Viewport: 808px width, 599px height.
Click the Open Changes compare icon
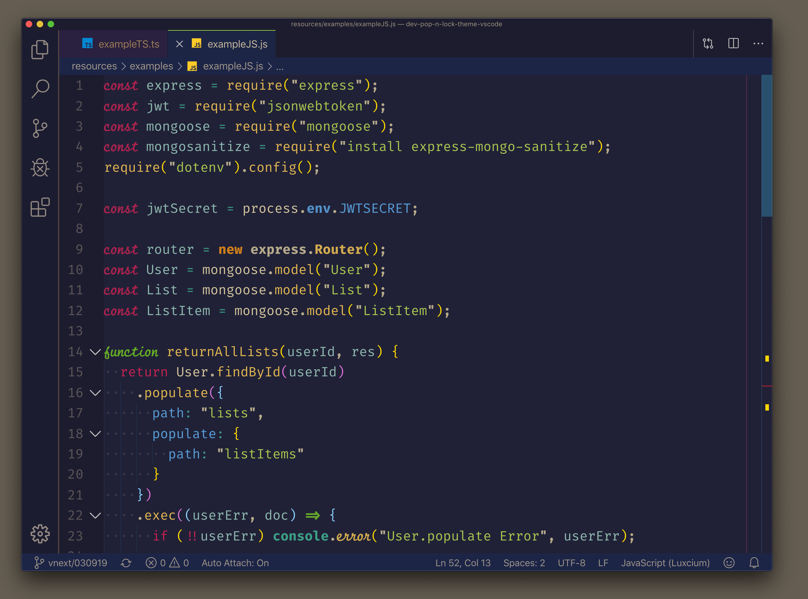point(708,44)
